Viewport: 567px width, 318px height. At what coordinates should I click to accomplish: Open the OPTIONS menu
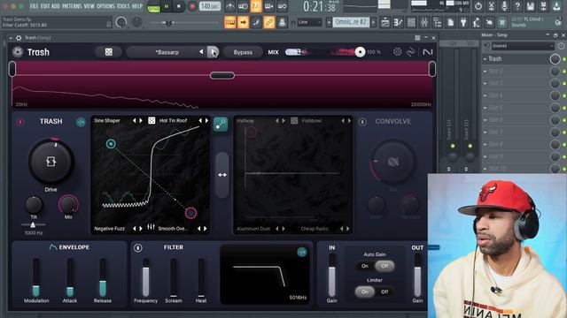[105, 6]
